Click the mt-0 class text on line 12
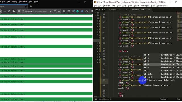The height and width of the screenshot is (102, 182). point(146,17)
